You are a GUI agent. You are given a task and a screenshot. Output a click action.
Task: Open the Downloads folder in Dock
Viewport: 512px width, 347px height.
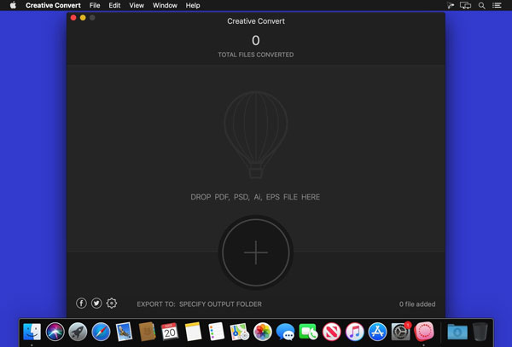pos(457,332)
